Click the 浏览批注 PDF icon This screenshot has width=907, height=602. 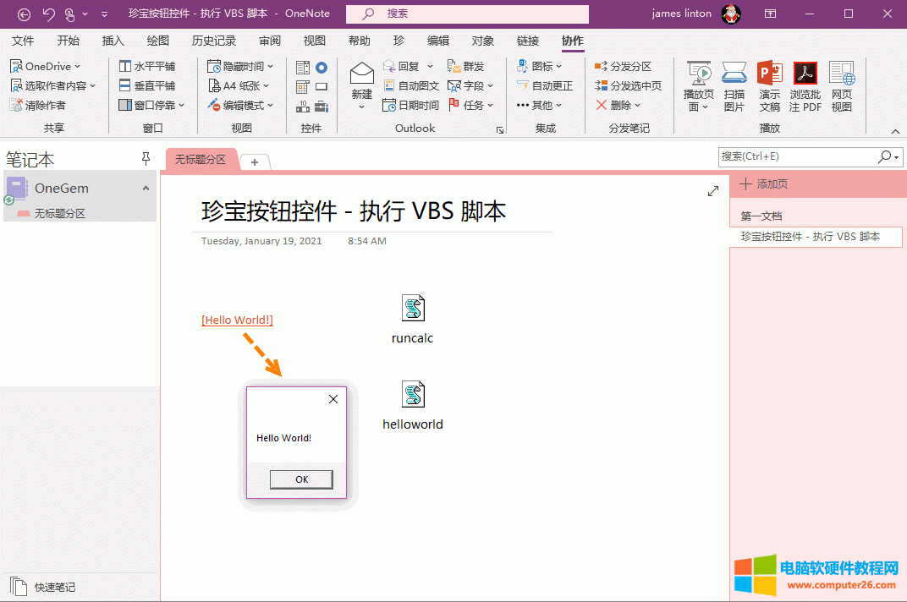click(x=805, y=74)
